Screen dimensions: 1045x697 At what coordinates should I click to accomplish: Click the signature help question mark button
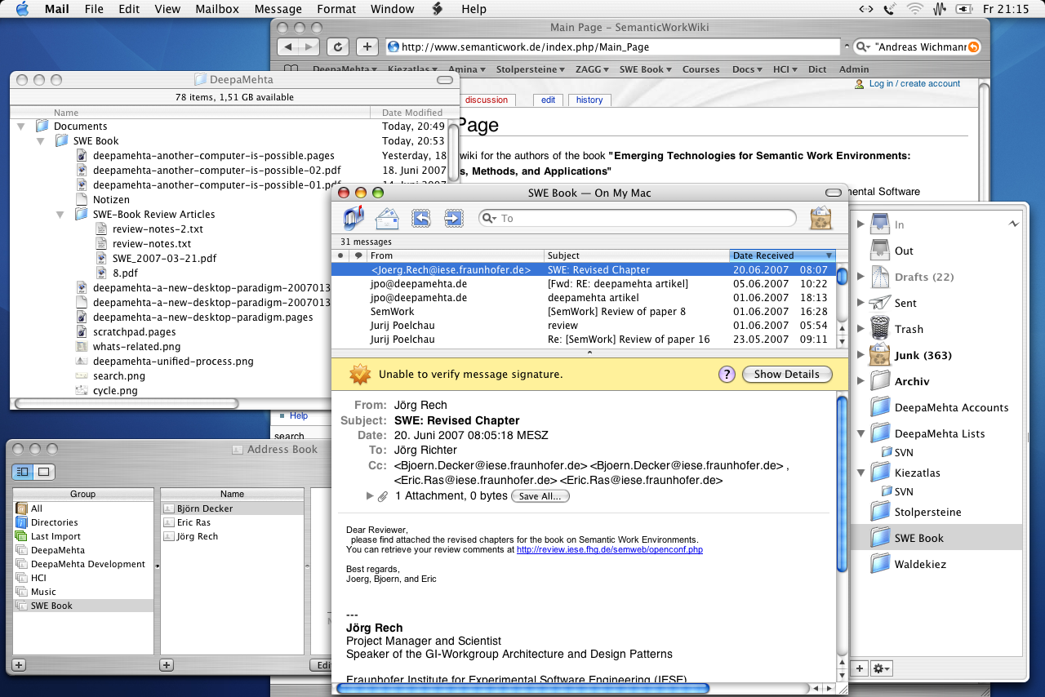[727, 375]
